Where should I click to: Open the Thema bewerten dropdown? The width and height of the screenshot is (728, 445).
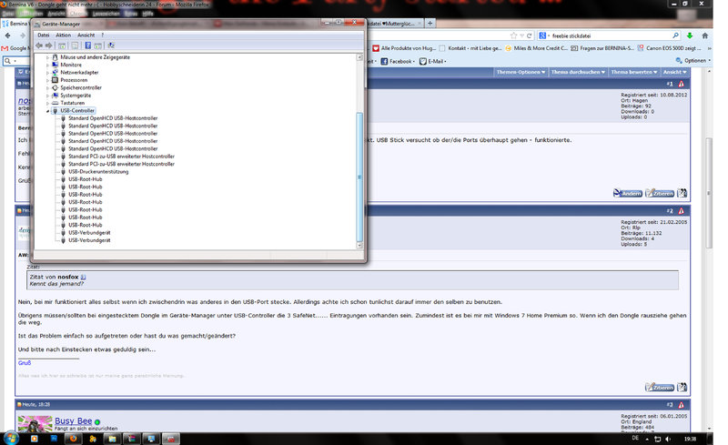(633, 72)
